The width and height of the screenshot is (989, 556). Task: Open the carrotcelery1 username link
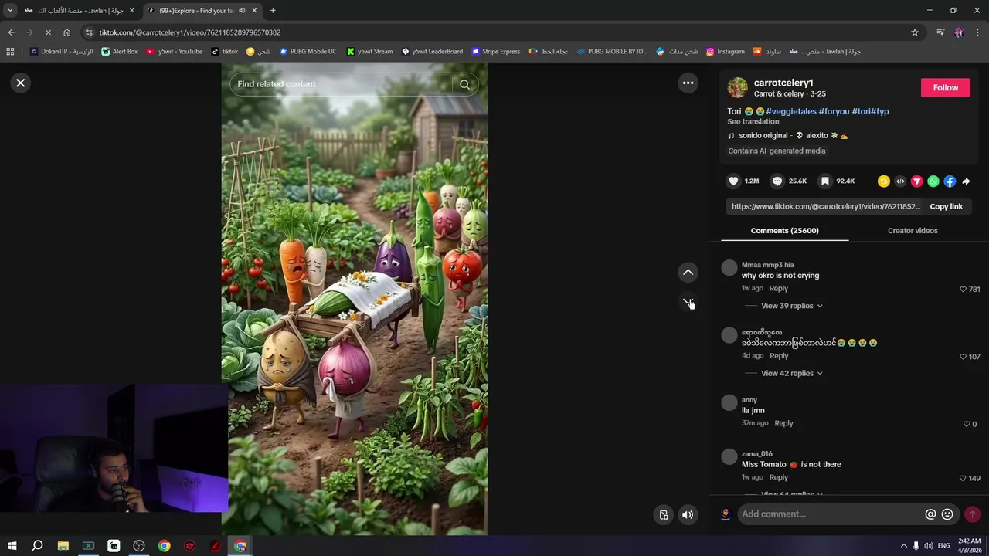[783, 83]
